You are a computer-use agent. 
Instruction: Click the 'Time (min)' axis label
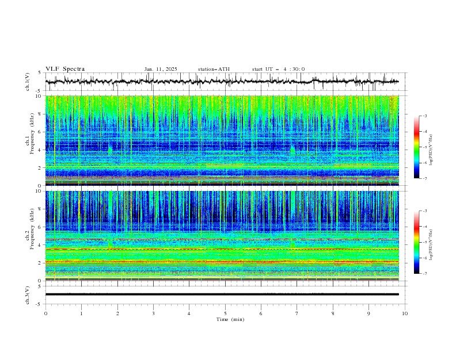pyautogui.click(x=230, y=319)
